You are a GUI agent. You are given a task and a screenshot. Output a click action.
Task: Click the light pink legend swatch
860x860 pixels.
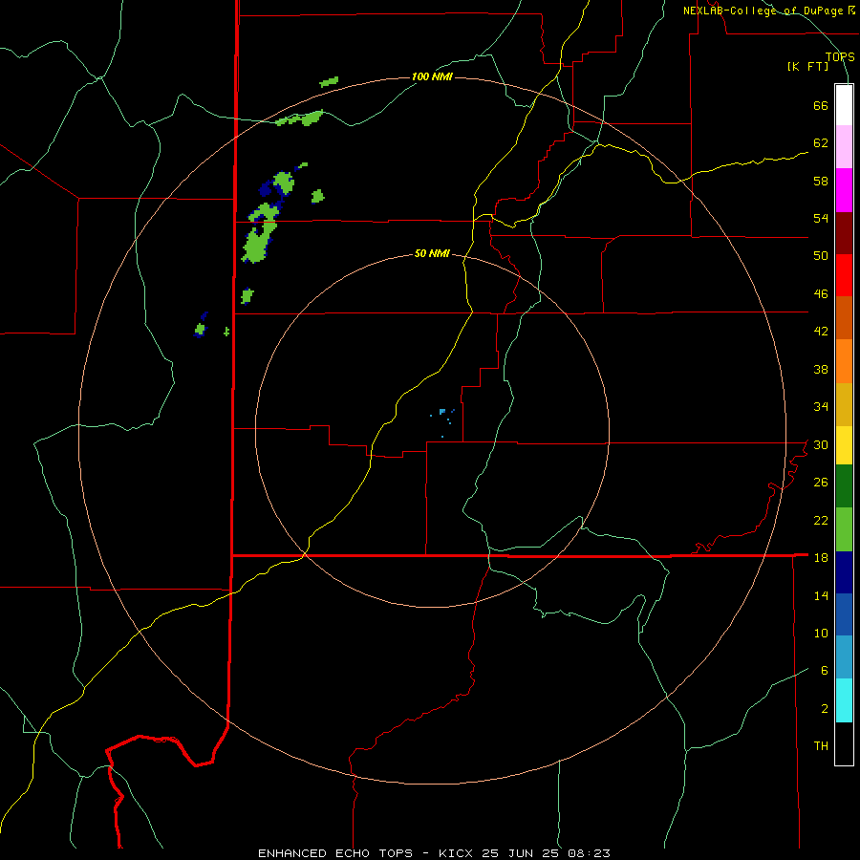[844, 146]
